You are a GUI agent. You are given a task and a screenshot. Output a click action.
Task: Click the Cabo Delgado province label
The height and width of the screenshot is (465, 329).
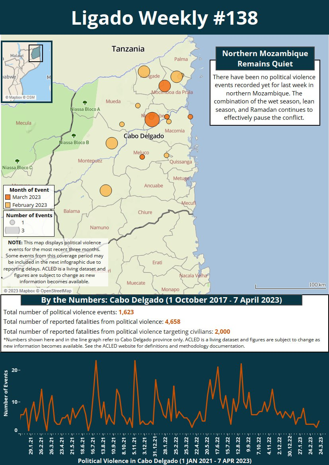[144, 136]
